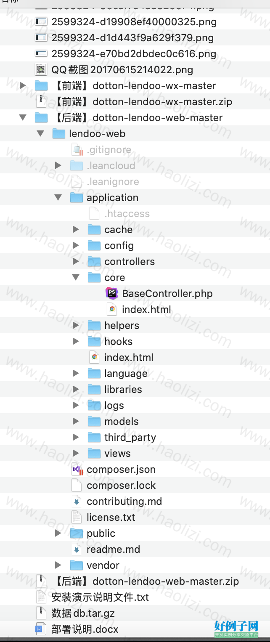Click the file icon of .gitignore
The height and width of the screenshot is (642, 270).
coord(77,149)
